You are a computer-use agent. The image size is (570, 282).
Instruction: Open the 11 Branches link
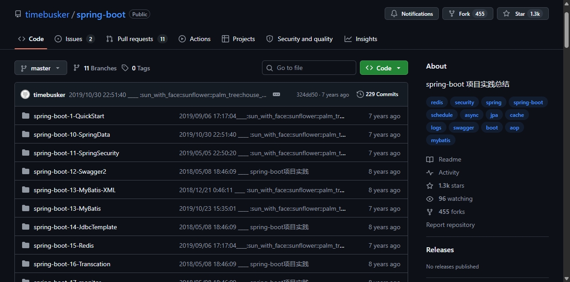pos(95,68)
